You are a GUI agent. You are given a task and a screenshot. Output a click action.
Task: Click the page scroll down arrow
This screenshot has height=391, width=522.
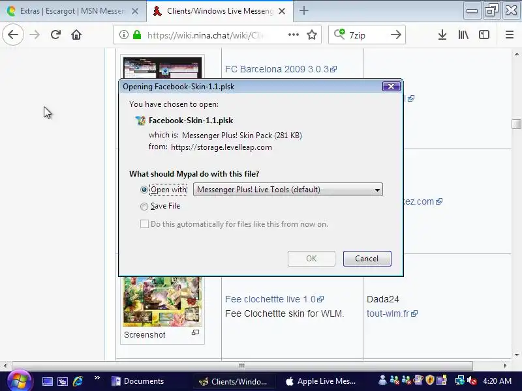(516, 355)
